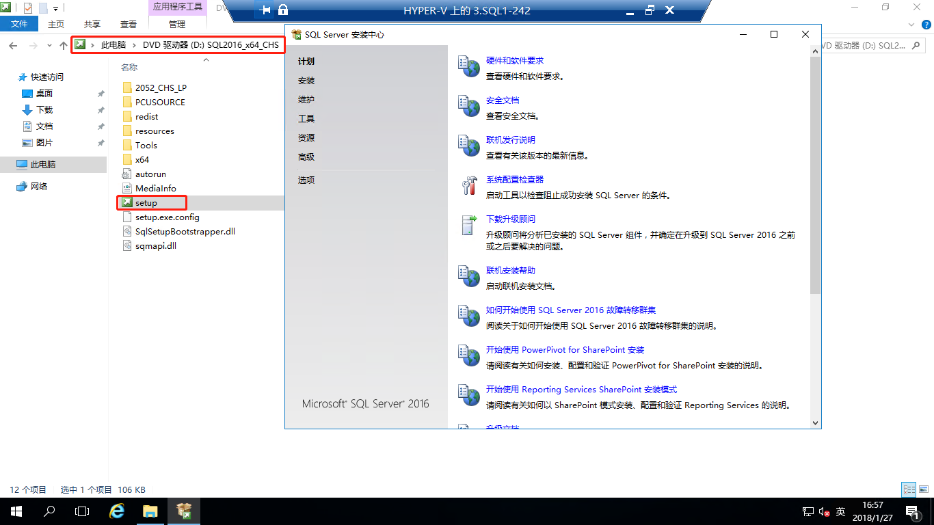Click the 联机发行说明 globe icon
Viewport: 934px width, 525px height.
[469, 146]
